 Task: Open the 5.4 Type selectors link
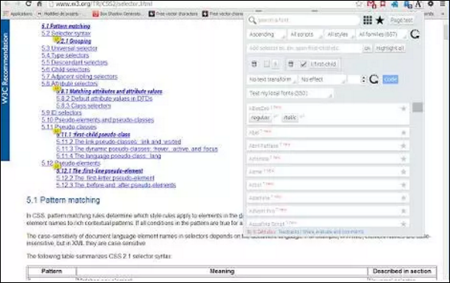click(65, 55)
